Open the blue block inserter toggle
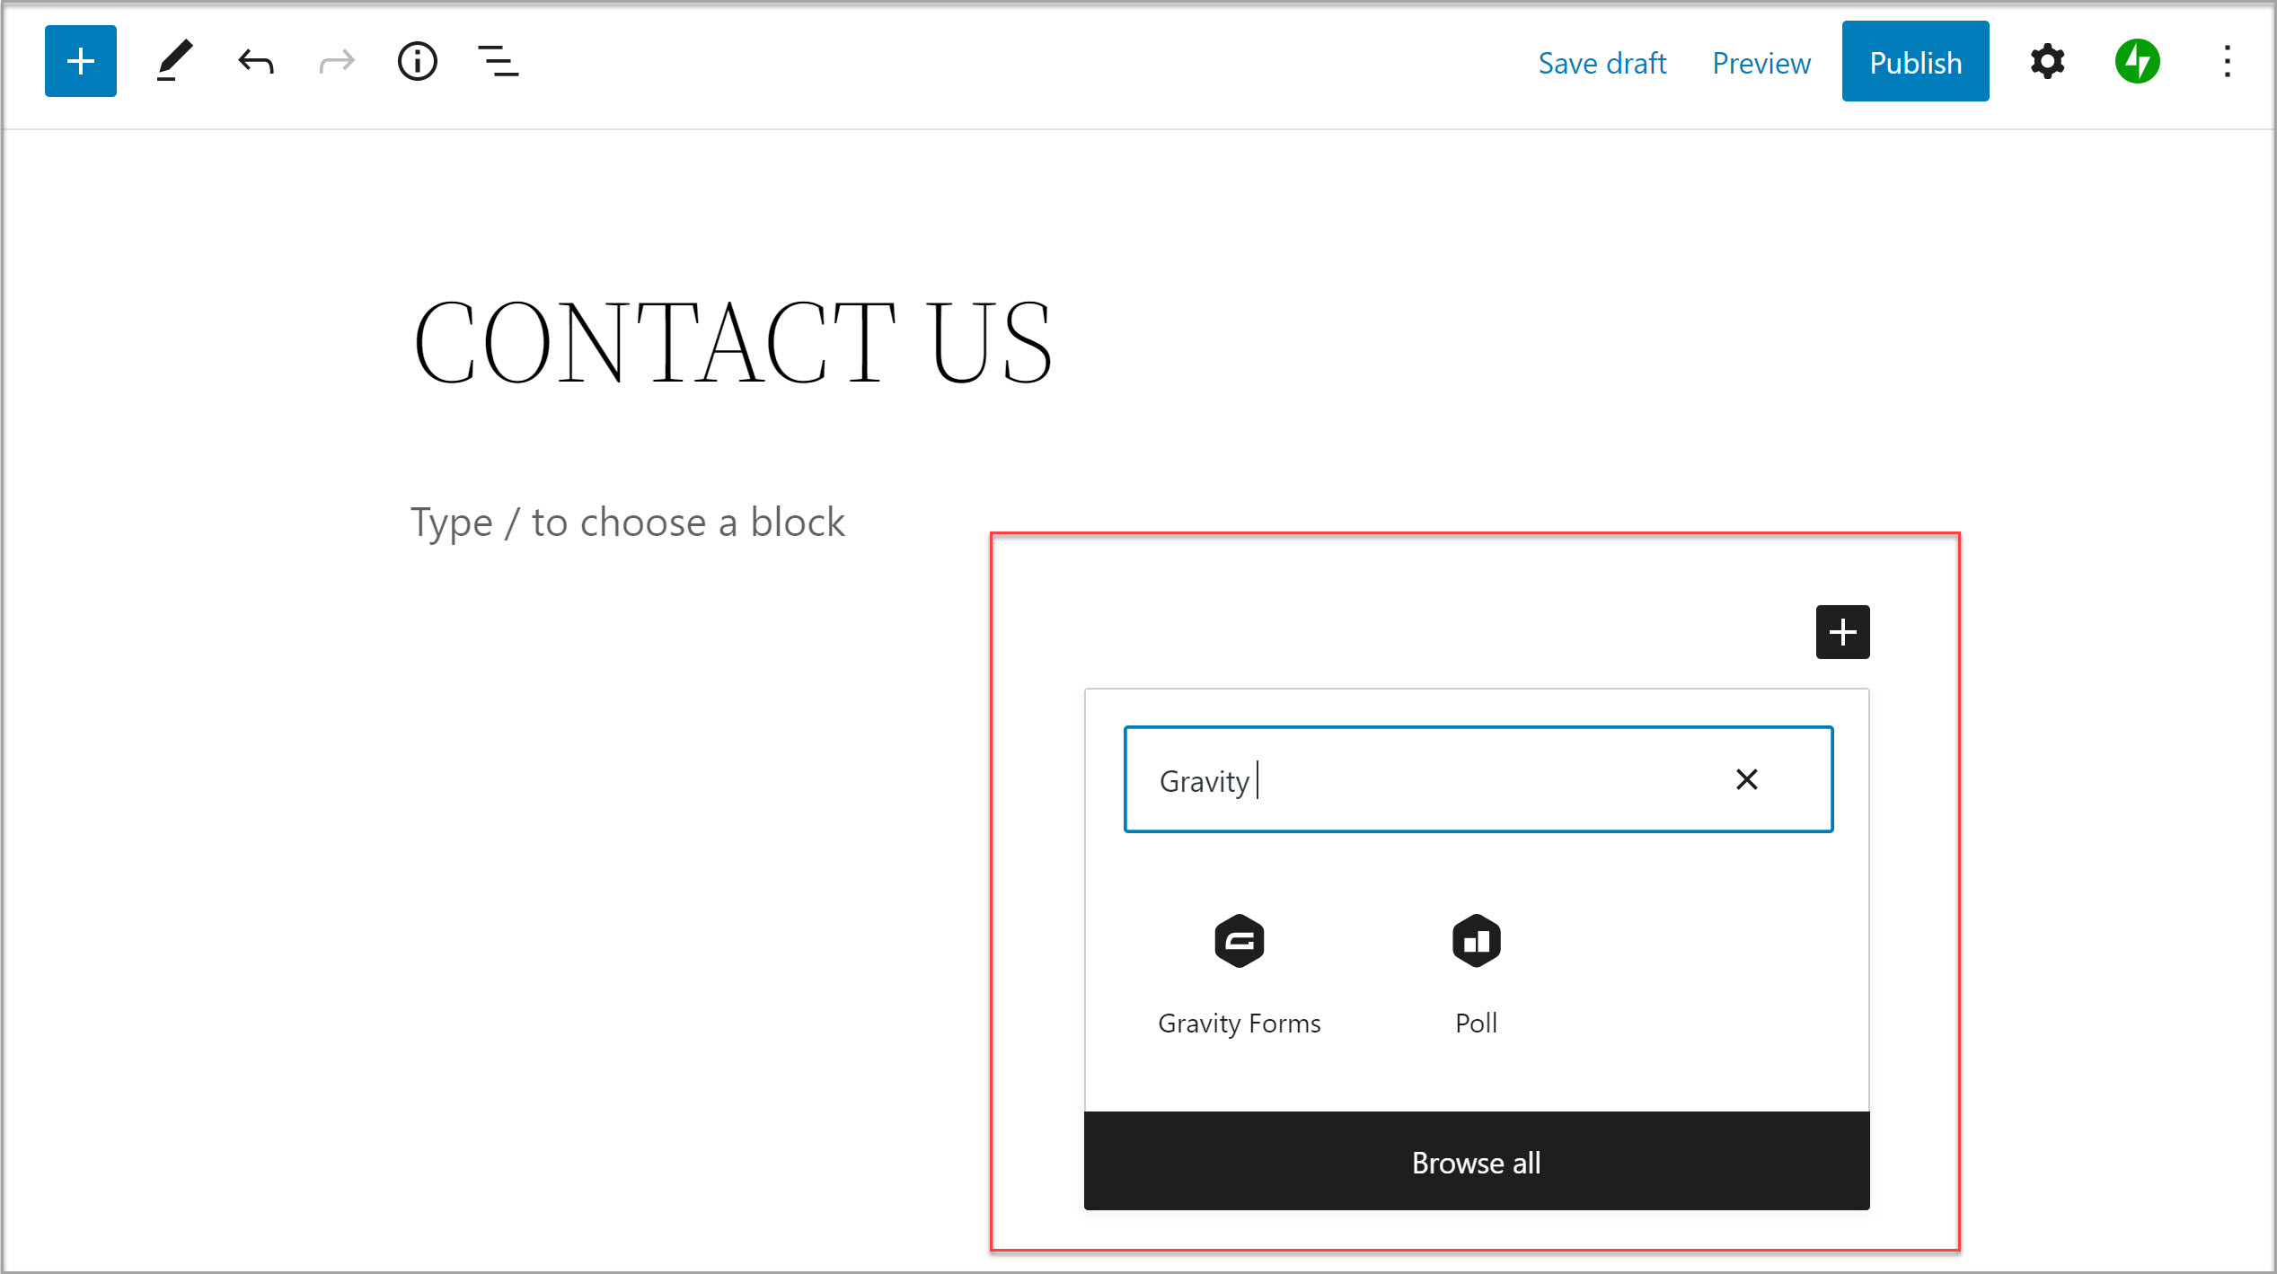 click(x=81, y=61)
